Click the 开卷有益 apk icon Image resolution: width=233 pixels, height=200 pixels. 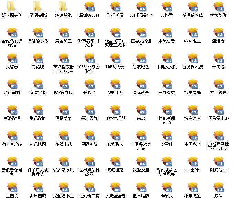pyautogui.click(x=167, y=84)
